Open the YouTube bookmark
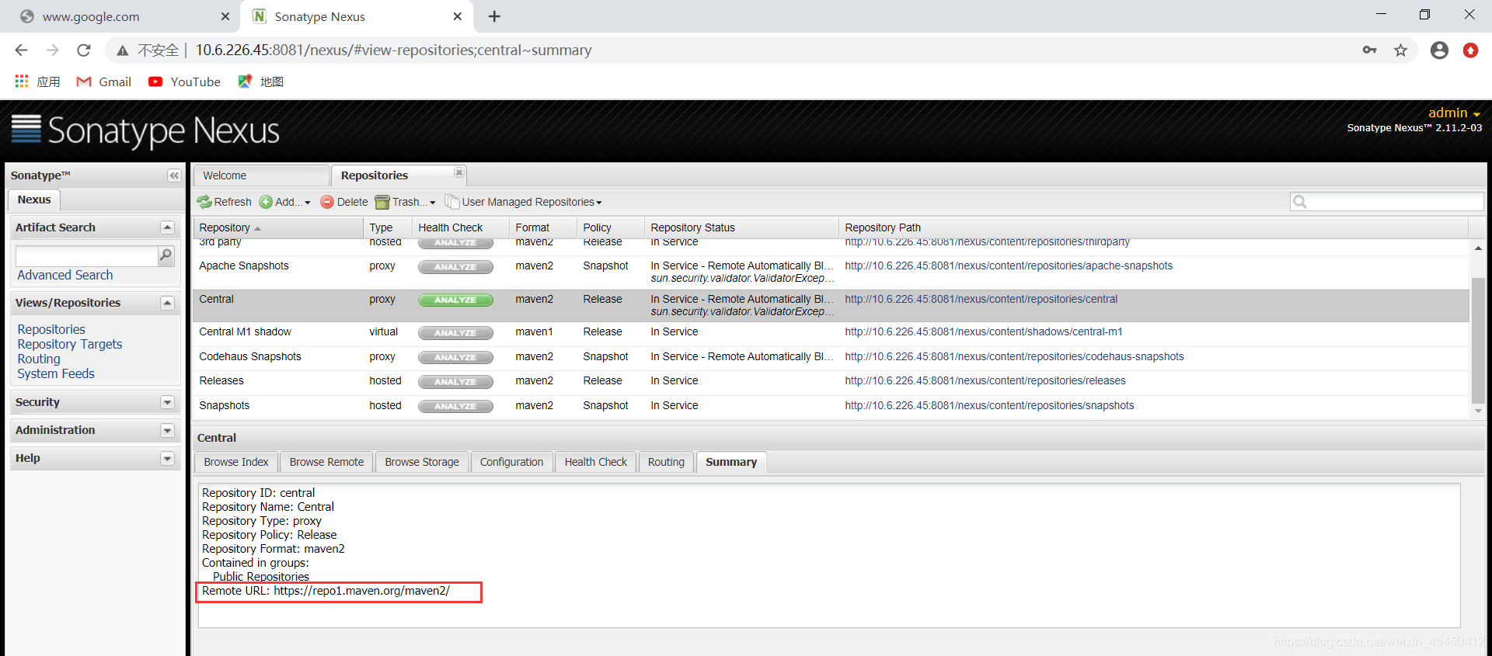Screen dimensions: 1492x656 pyautogui.click(x=184, y=82)
